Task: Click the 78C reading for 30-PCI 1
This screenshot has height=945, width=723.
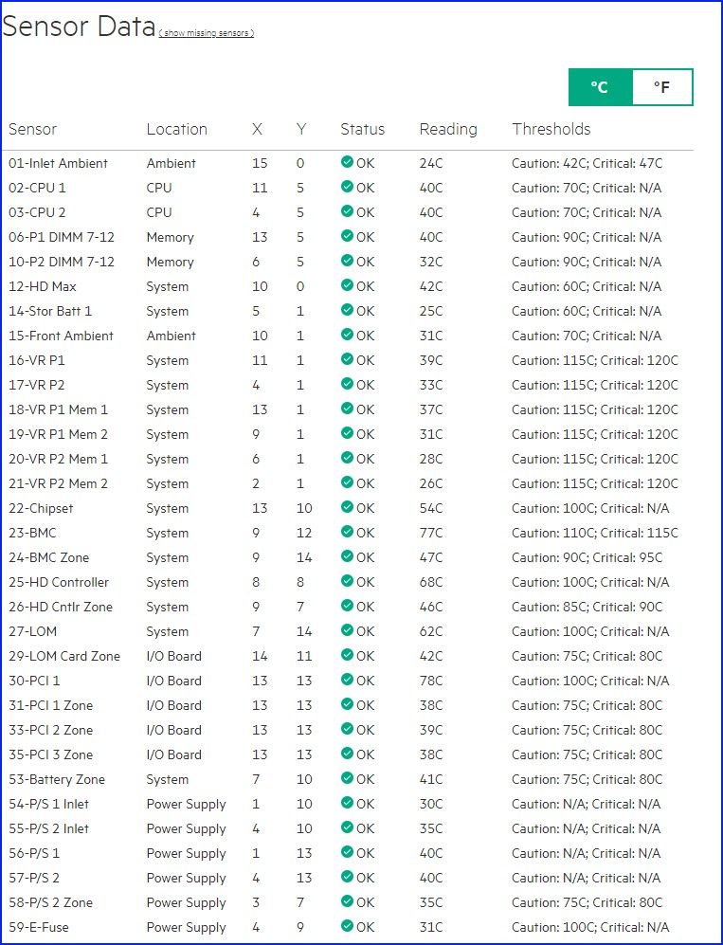Action: 431,681
